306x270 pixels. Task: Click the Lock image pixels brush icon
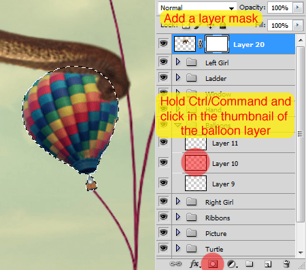pyautogui.click(x=198, y=26)
